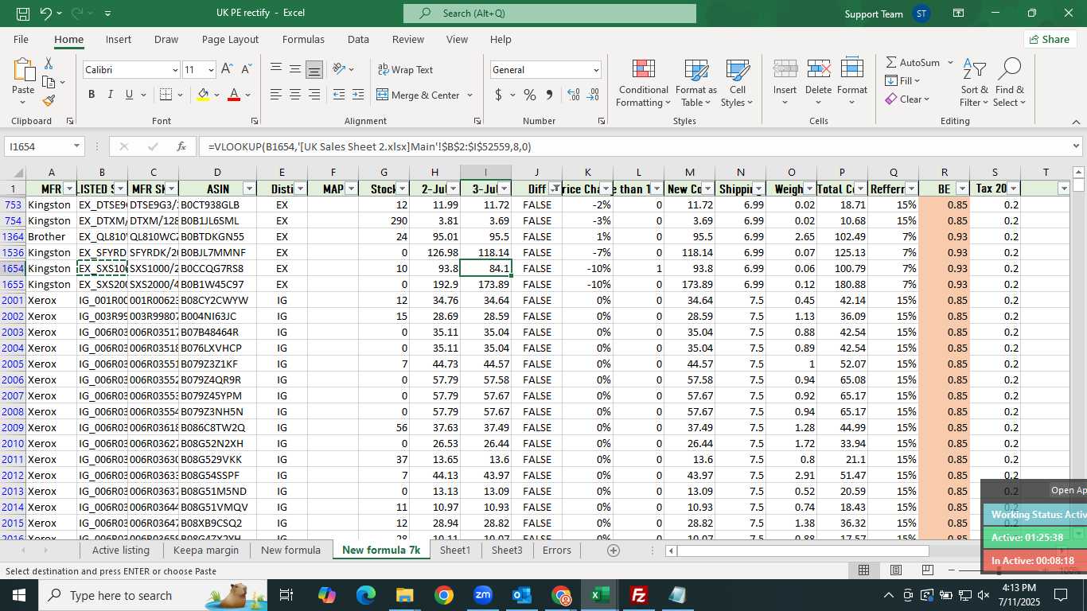The height and width of the screenshot is (611, 1087).
Task: Toggle Italic formatting
Action: coord(110,95)
